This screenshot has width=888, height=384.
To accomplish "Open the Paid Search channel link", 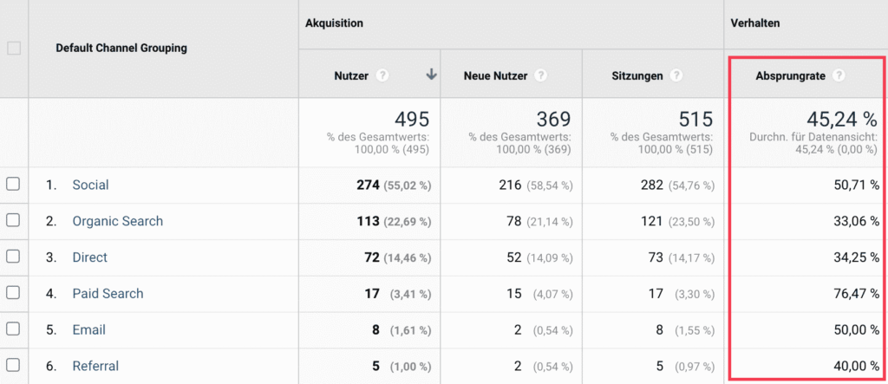I will click(108, 293).
